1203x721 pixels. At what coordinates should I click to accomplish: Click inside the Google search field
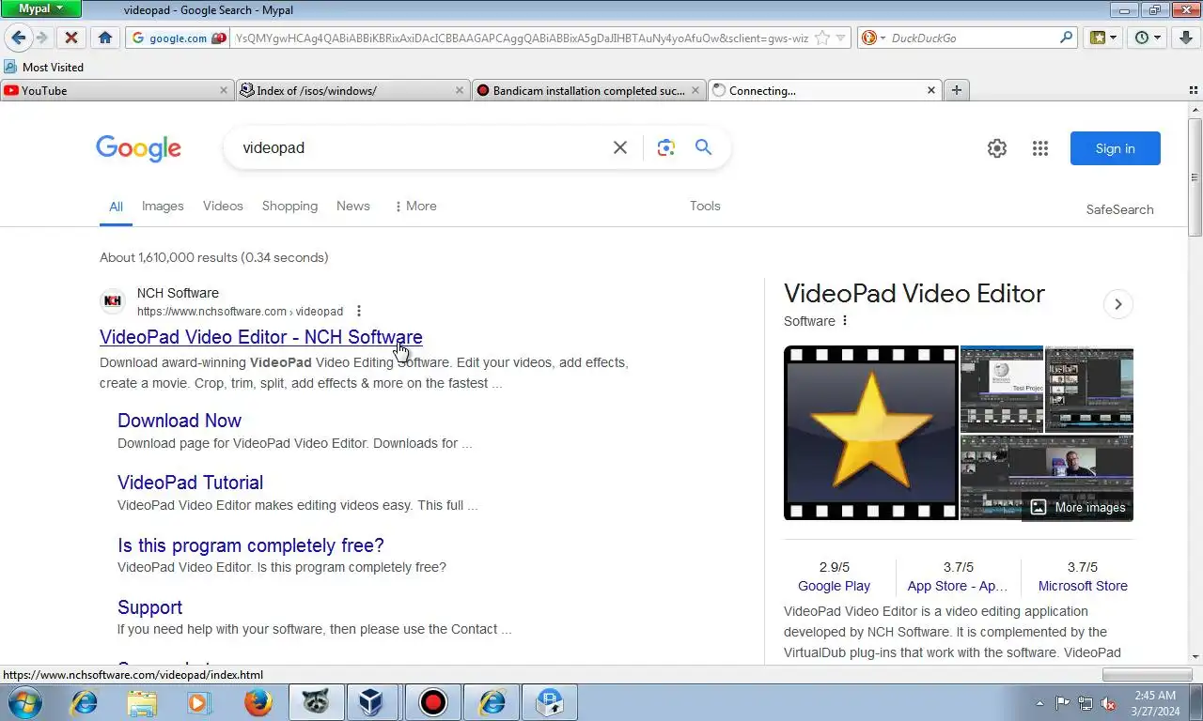423,147
